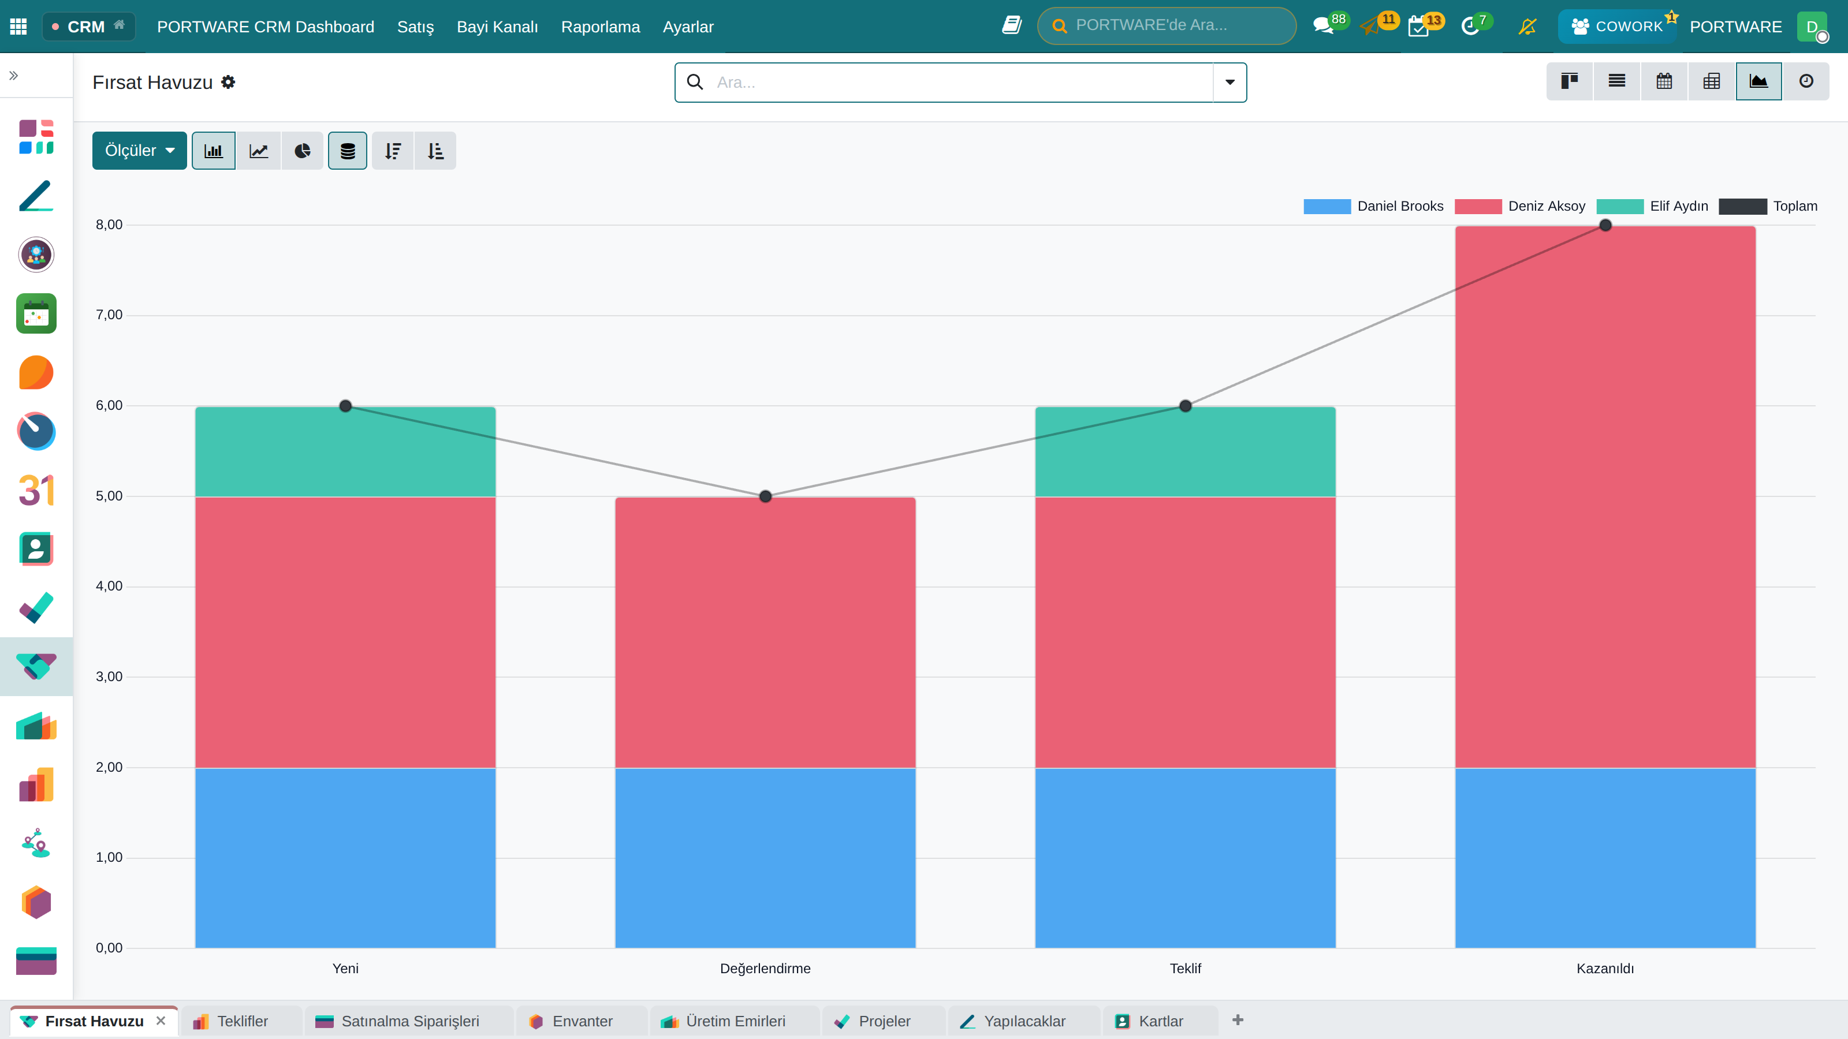Toggle Toplam legend entry
This screenshot has height=1039, width=1848.
[x=1768, y=207]
